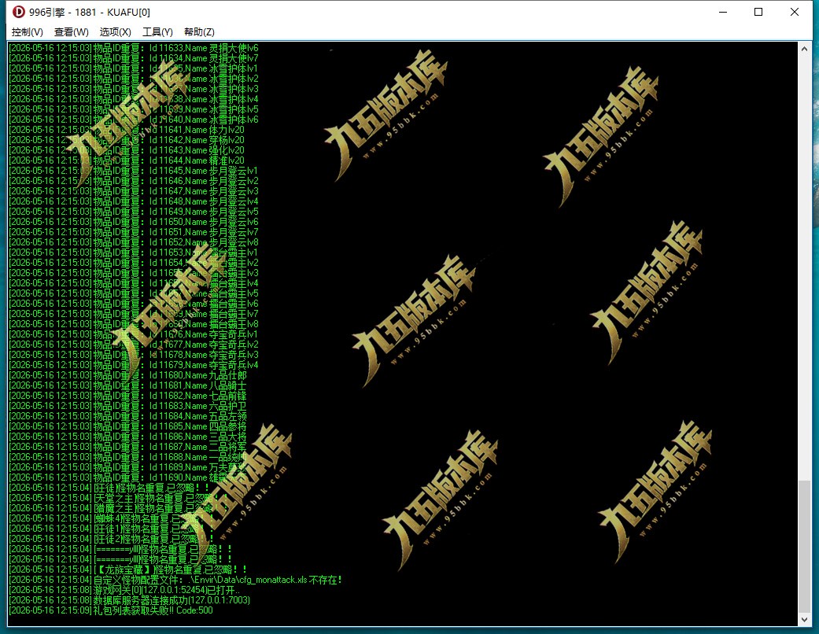Image resolution: width=819 pixels, height=634 pixels.
Task: Select the log line with Id 11689
Action: [x=128, y=467]
